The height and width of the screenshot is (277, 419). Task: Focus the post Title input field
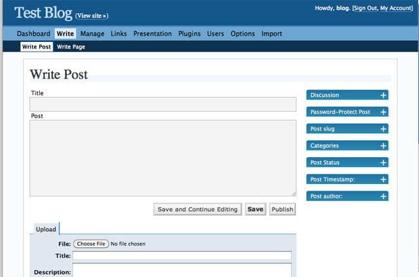coord(163,104)
